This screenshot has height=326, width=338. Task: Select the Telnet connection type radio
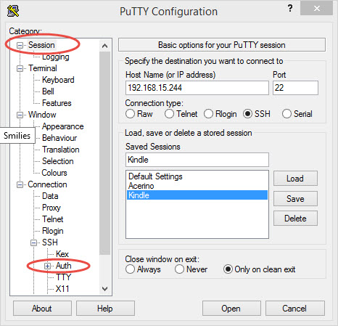169,114
